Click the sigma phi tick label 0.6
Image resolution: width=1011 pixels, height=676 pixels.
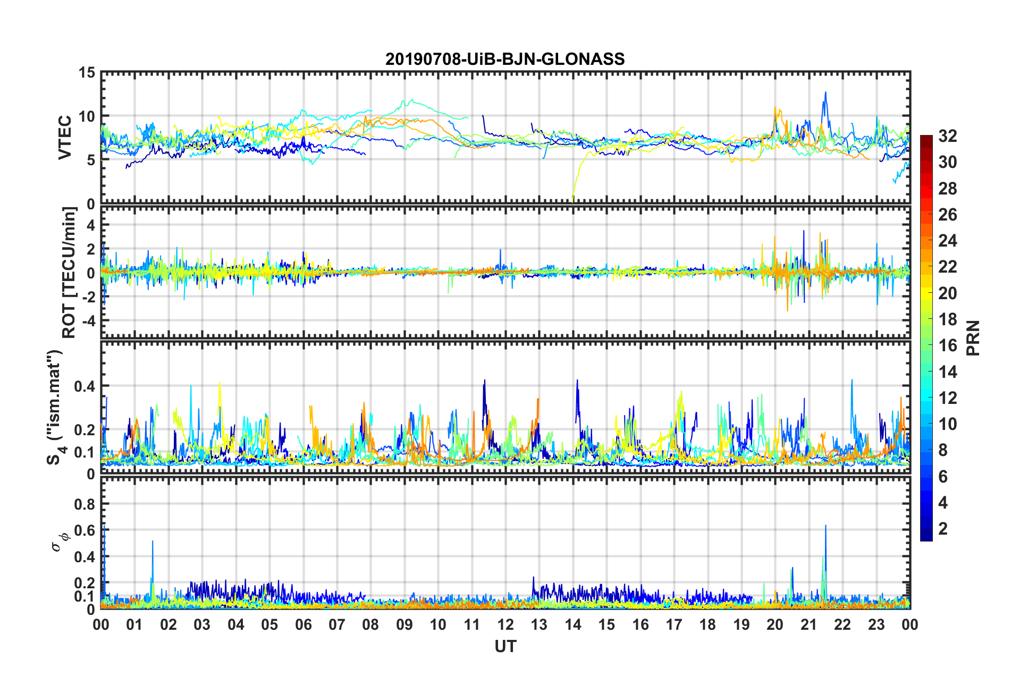[x=85, y=530]
